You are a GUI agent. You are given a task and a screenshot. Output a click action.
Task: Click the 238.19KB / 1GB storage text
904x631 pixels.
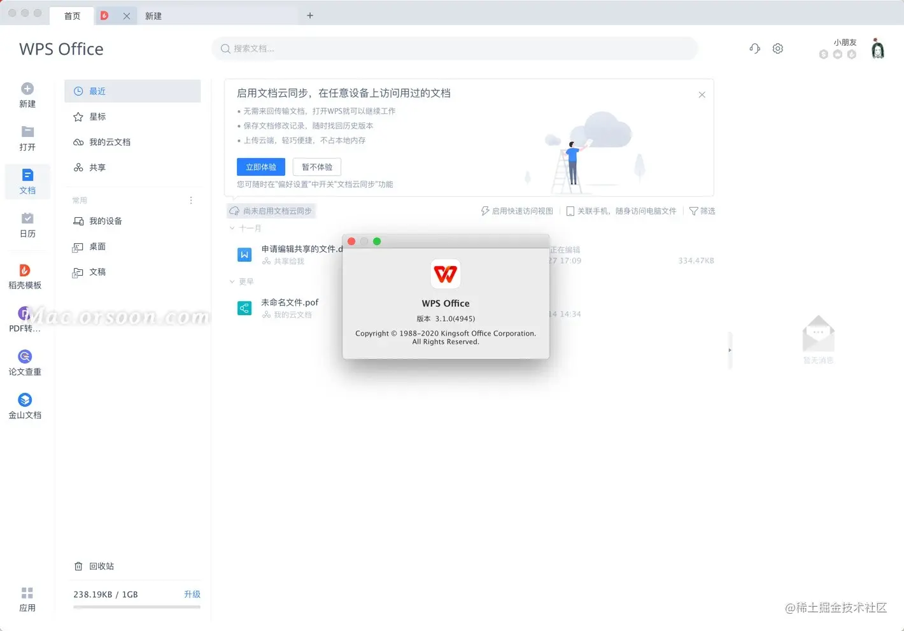(x=106, y=594)
